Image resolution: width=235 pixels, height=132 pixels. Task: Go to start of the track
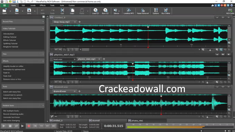[35, 126]
